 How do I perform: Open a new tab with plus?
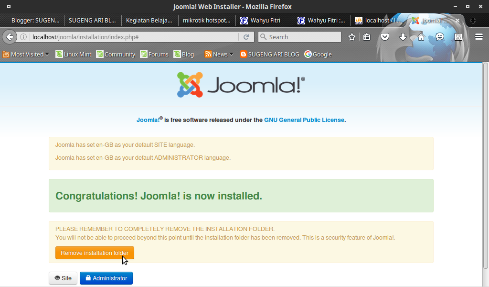tap(473, 21)
